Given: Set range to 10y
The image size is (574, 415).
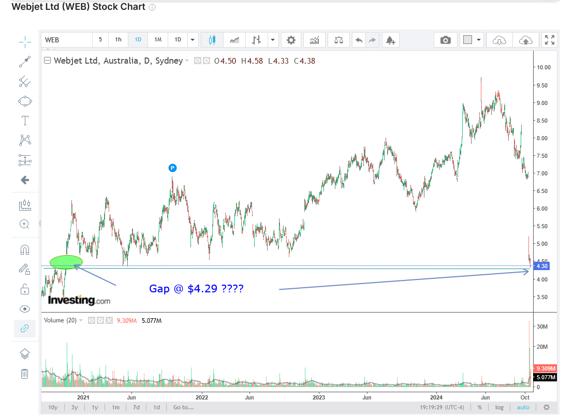Looking at the screenshot, I should point(53,407).
